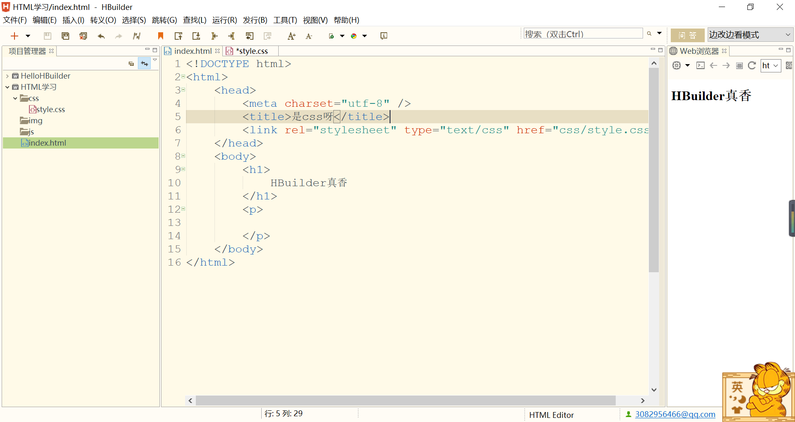Toggle Link with Editor in project manager
795x422 pixels.
click(x=144, y=64)
